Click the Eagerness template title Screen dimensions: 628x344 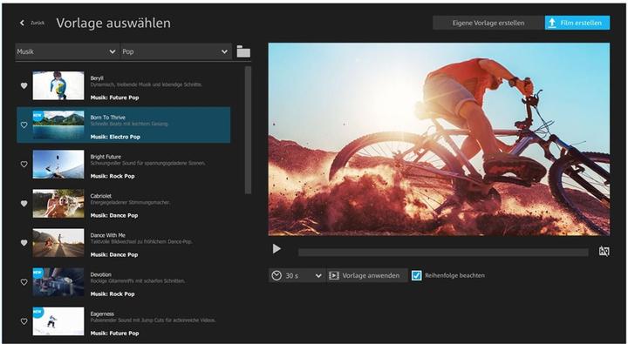(102, 314)
